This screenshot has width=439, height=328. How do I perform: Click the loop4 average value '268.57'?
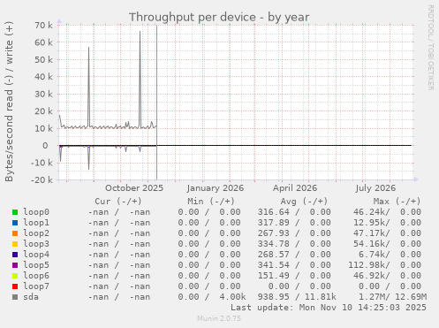tap(274, 255)
